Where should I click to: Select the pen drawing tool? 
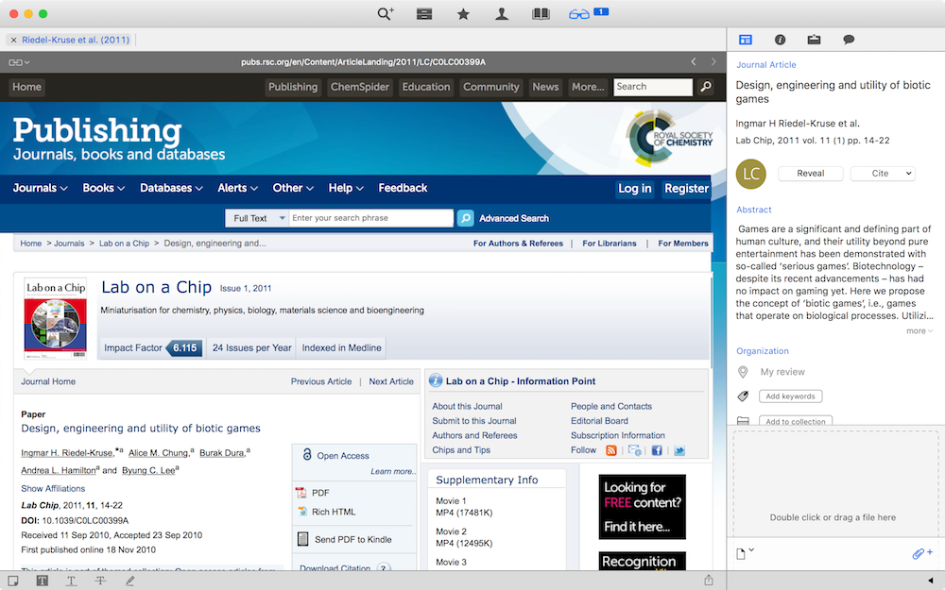pyautogui.click(x=129, y=581)
